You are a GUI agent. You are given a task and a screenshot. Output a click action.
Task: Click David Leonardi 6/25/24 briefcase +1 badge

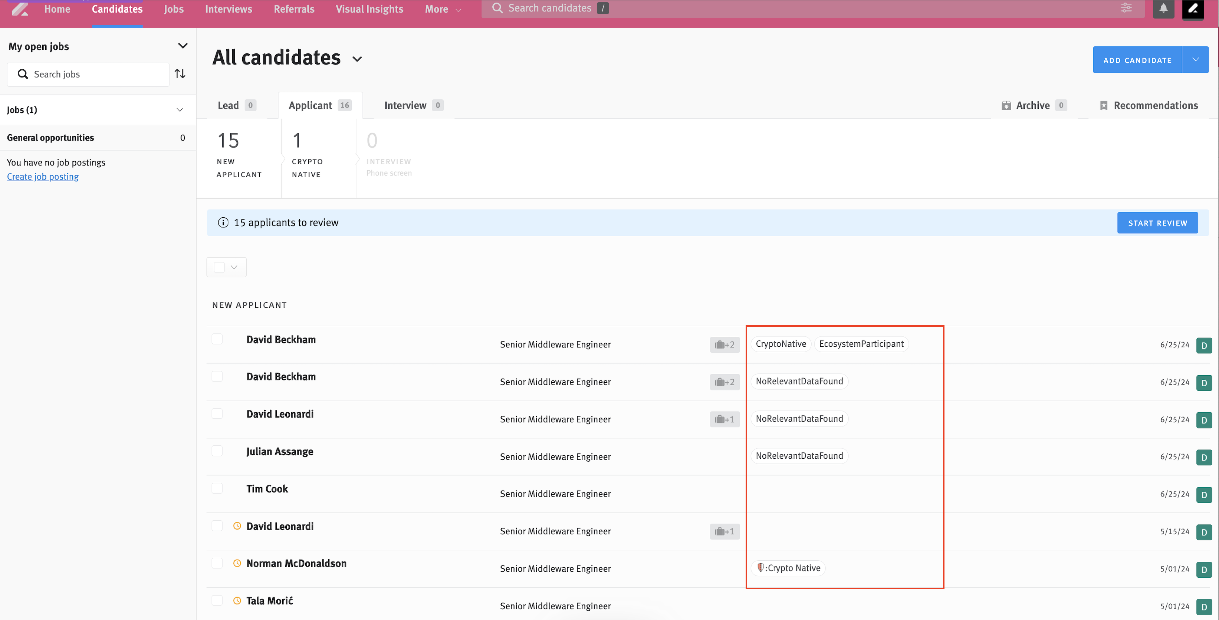tap(724, 419)
